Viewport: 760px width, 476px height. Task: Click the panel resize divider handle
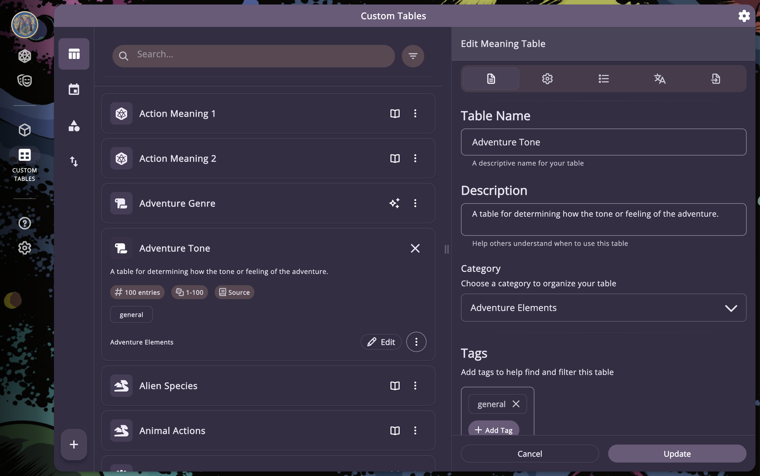click(446, 249)
